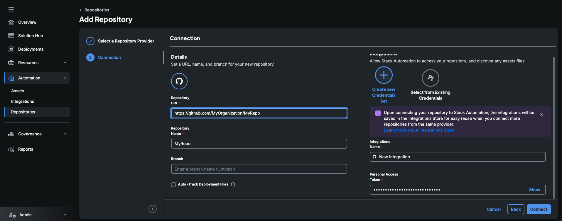Click the GitHub provider logo
The height and width of the screenshot is (221, 562).
point(179,81)
